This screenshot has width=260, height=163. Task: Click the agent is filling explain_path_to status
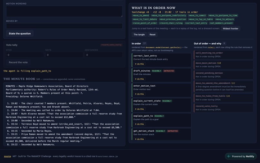27,71
